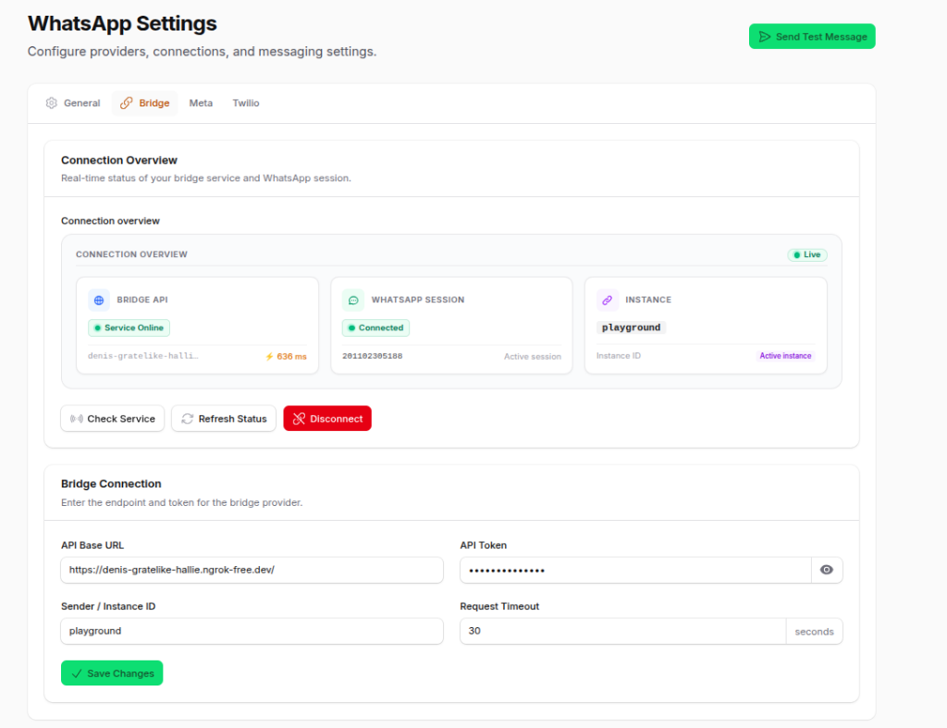Click the lightning bolt latency icon
The image size is (947, 728).
coord(269,357)
